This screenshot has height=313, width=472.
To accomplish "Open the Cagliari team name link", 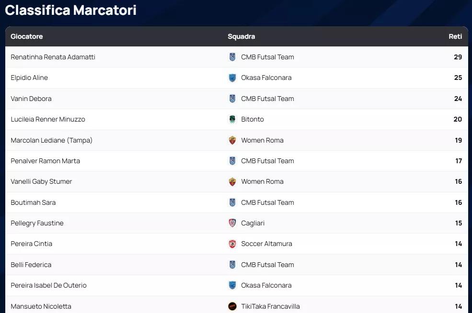I will tap(253, 223).
